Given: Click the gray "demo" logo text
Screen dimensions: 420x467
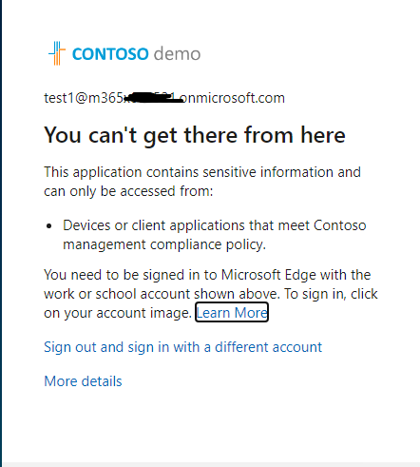Looking at the screenshot, I should pyautogui.click(x=177, y=53).
